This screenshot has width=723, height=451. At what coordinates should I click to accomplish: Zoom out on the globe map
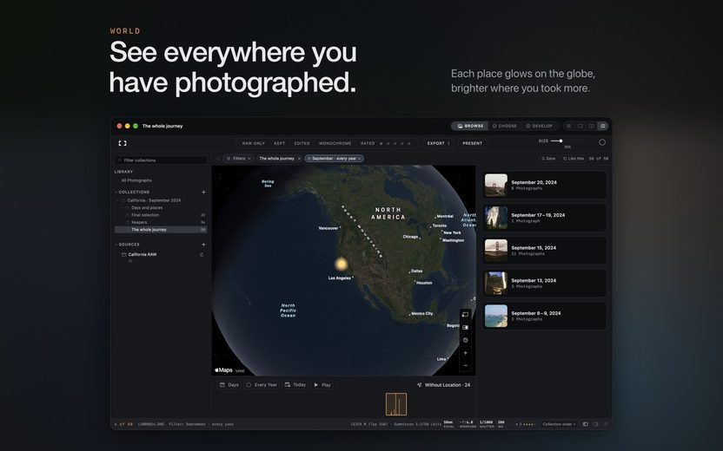pos(465,365)
